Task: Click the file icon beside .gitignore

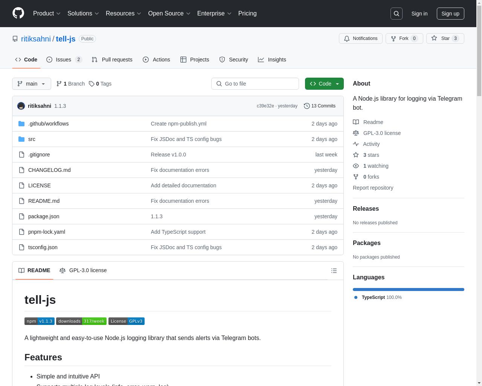Action: (x=21, y=155)
